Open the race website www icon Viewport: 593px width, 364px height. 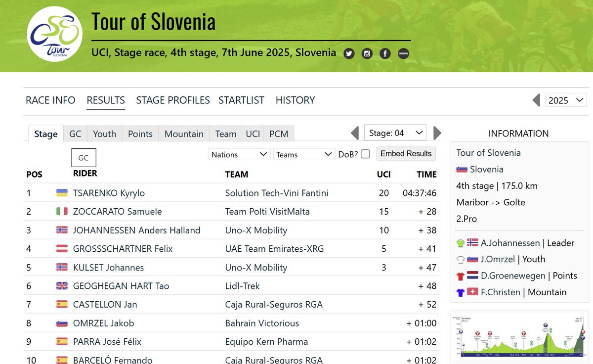click(x=403, y=54)
